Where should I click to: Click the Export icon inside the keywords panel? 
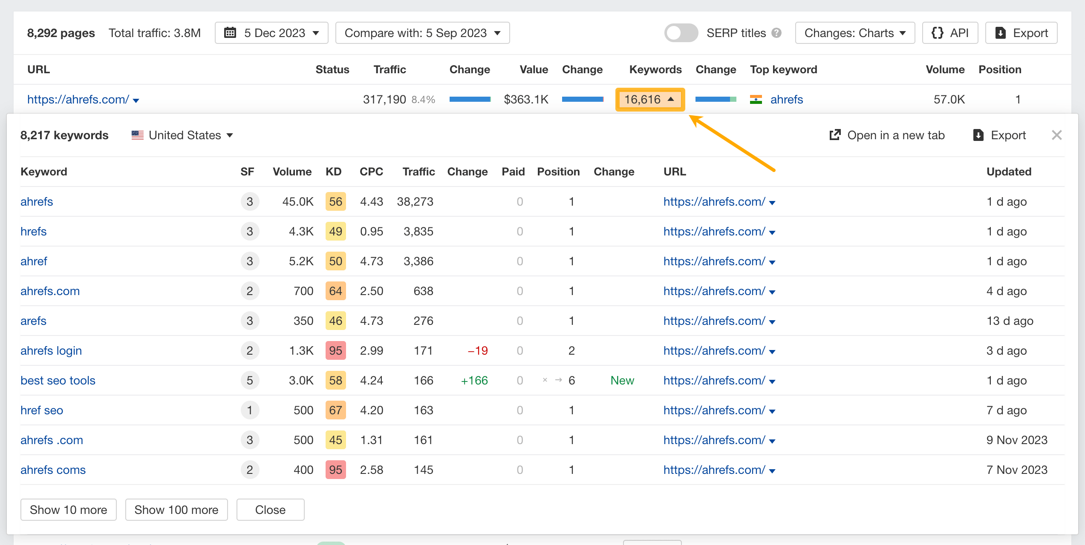coord(978,135)
